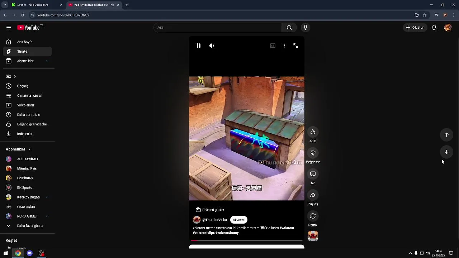Open Geçmiş history
Image resolution: width=459 pixels, height=258 pixels.
(27, 86)
